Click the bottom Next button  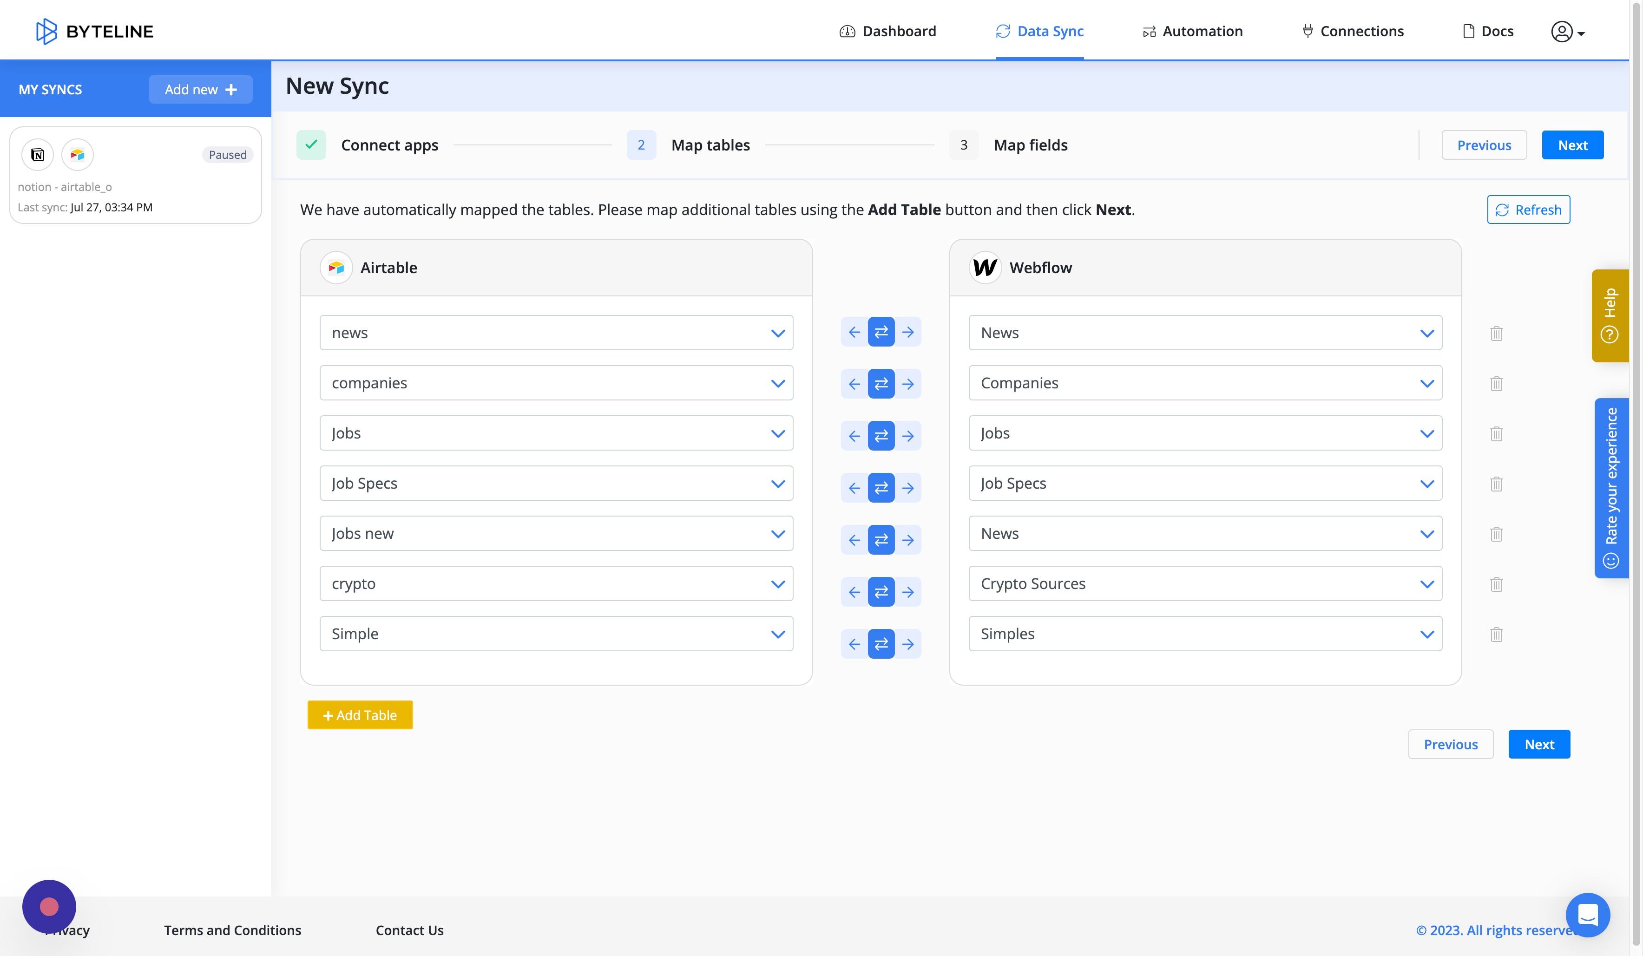click(x=1539, y=744)
